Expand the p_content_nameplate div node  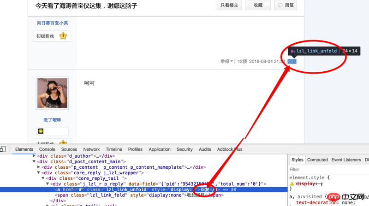pyautogui.click(x=39, y=167)
